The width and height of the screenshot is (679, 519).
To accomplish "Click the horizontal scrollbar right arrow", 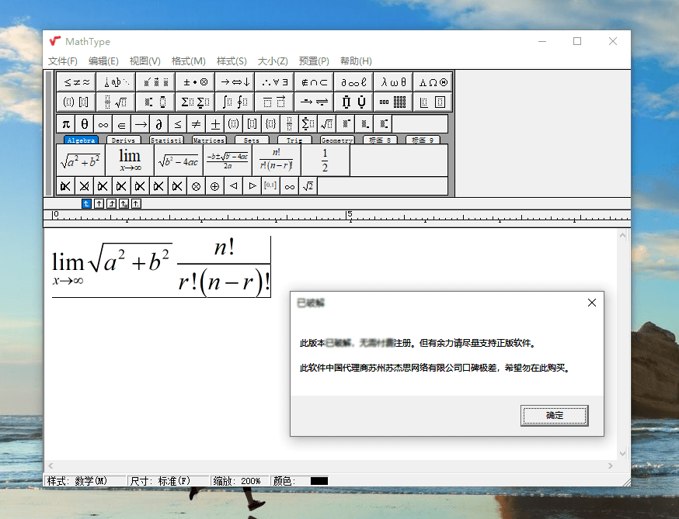I will coord(610,465).
